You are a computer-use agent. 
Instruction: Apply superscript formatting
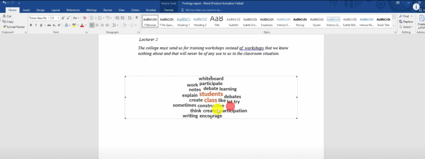tap(59, 25)
